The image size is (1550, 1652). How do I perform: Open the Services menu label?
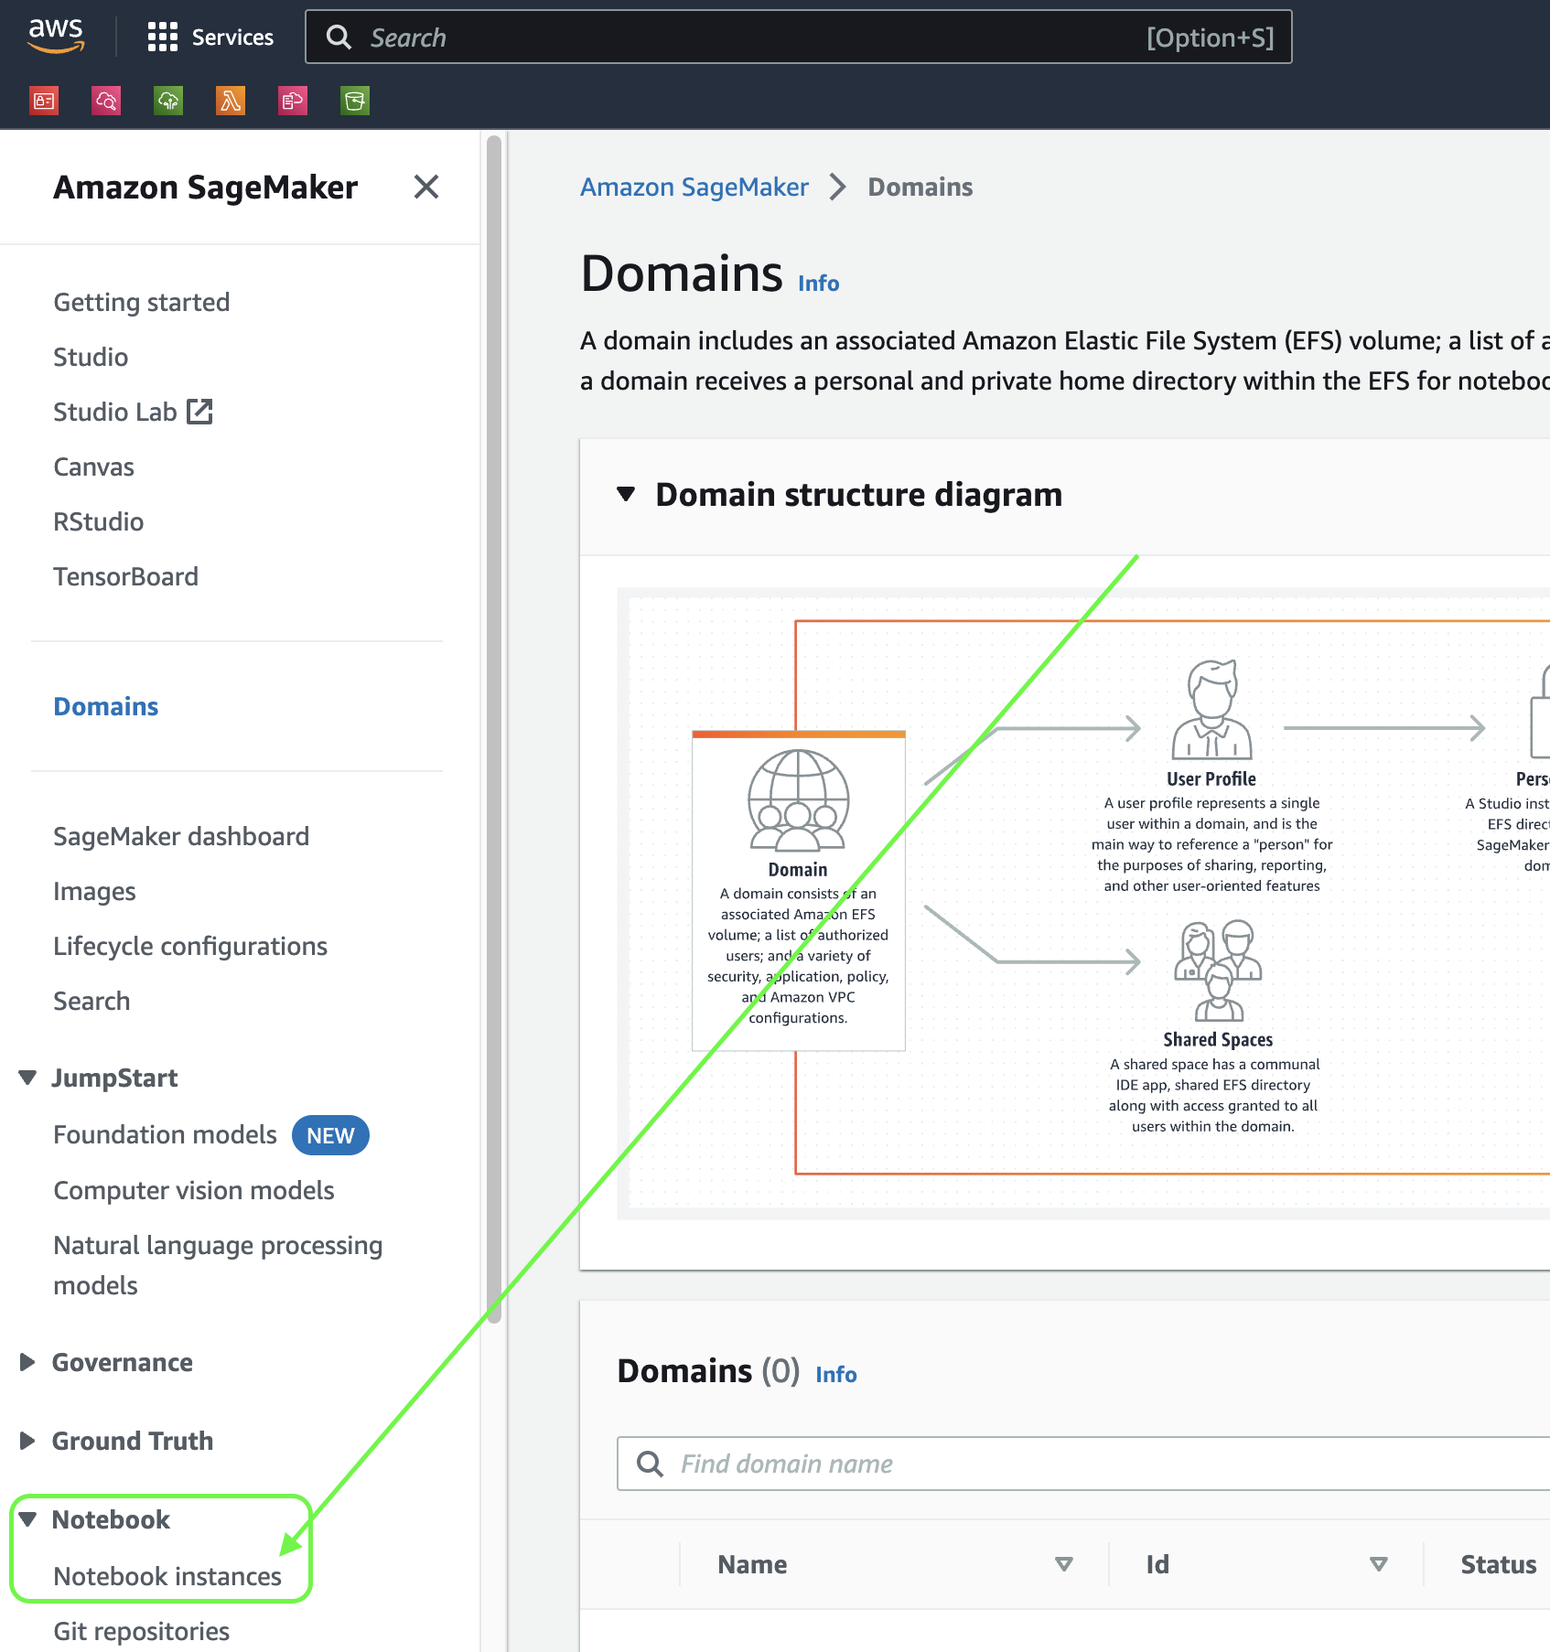[x=232, y=38]
